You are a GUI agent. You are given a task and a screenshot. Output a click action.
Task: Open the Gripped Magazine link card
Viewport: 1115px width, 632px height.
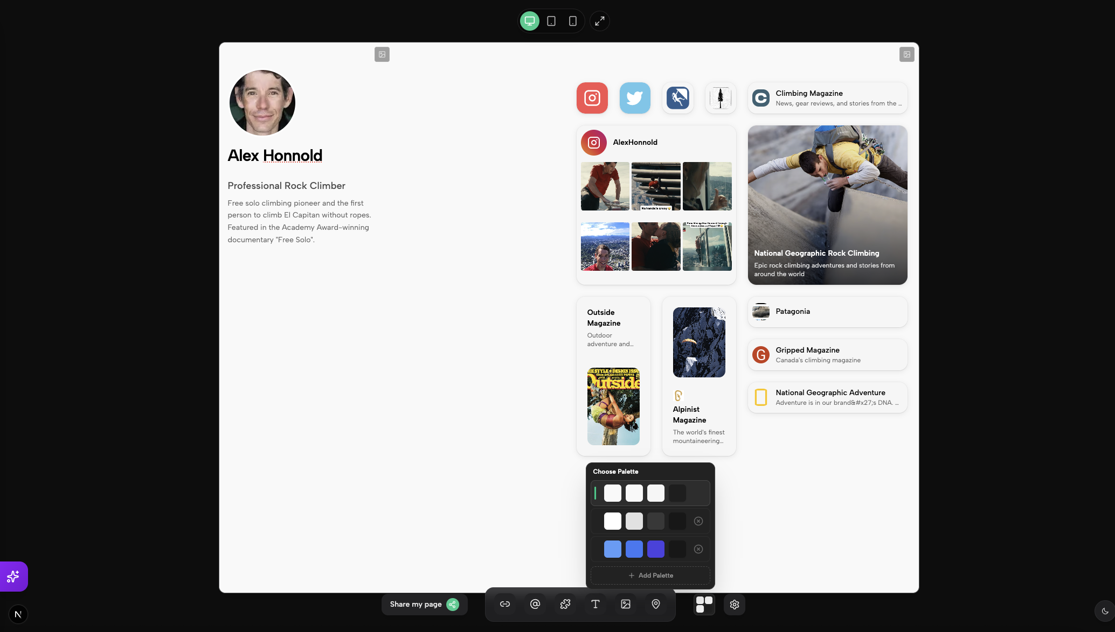827,355
